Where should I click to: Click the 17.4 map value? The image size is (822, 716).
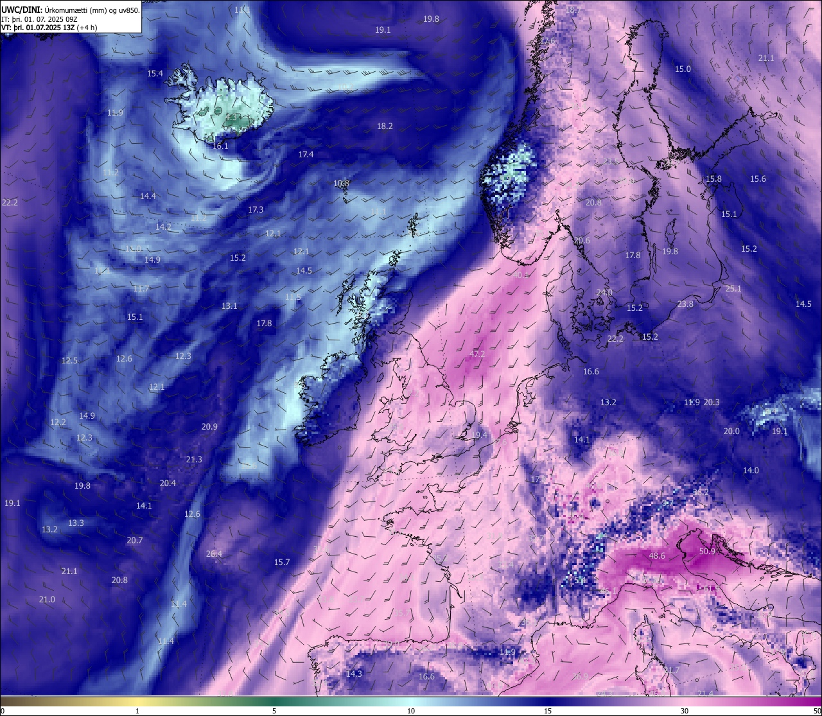(306, 155)
